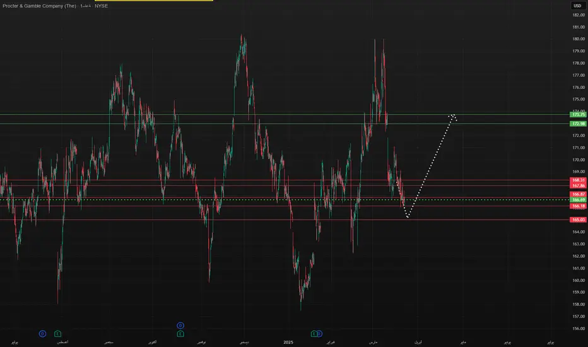Click the أبريل month label on time axis
The image size is (588, 347).
[418, 342]
